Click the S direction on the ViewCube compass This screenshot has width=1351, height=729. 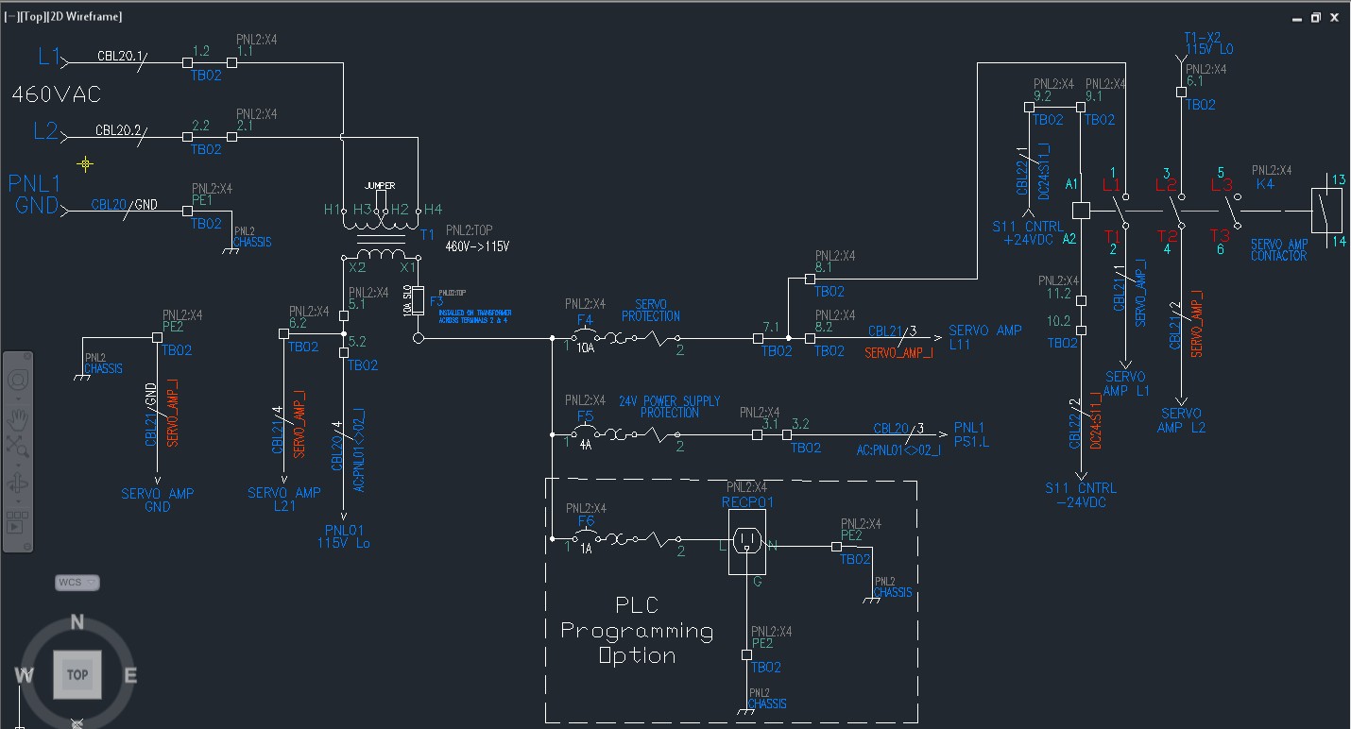tap(77, 723)
